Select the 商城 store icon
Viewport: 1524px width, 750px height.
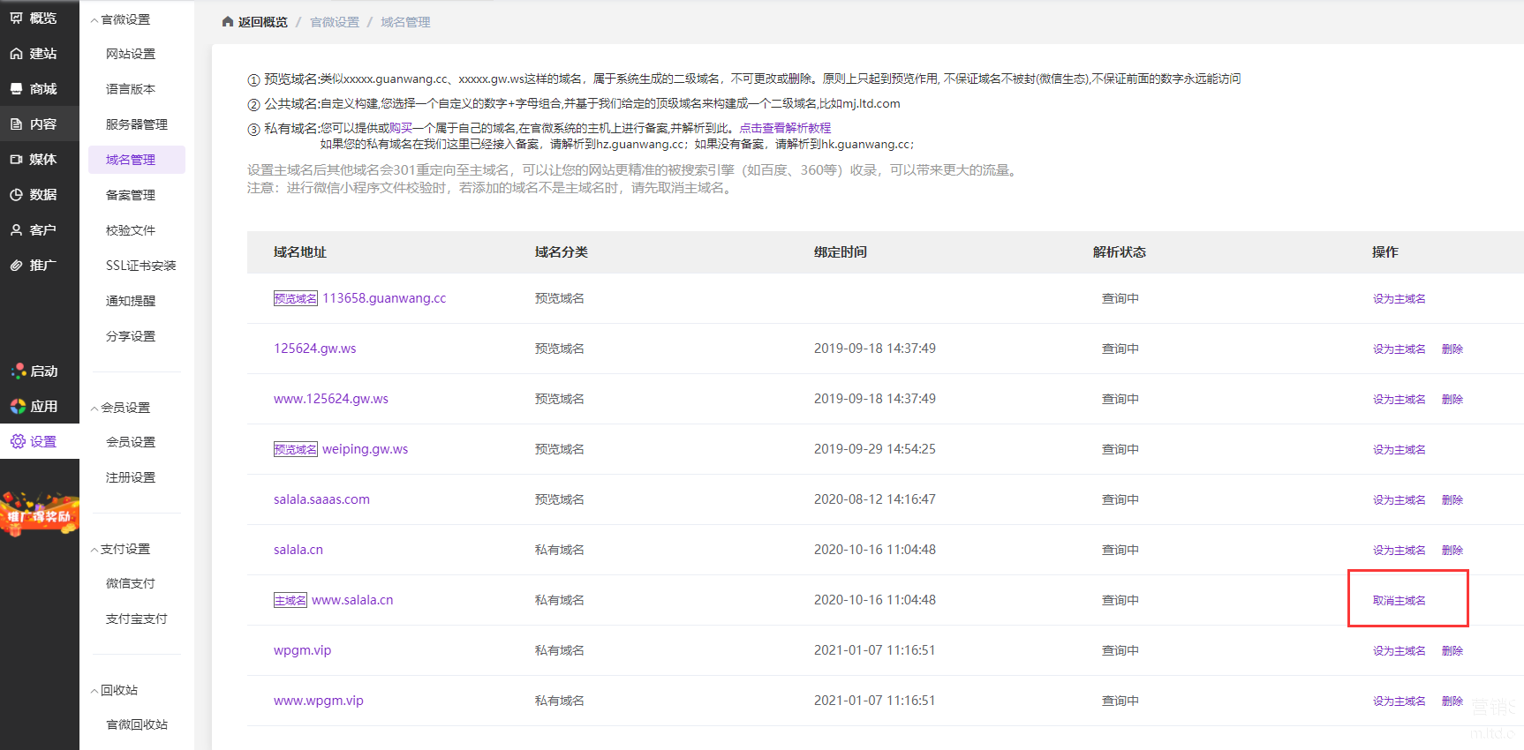click(17, 89)
